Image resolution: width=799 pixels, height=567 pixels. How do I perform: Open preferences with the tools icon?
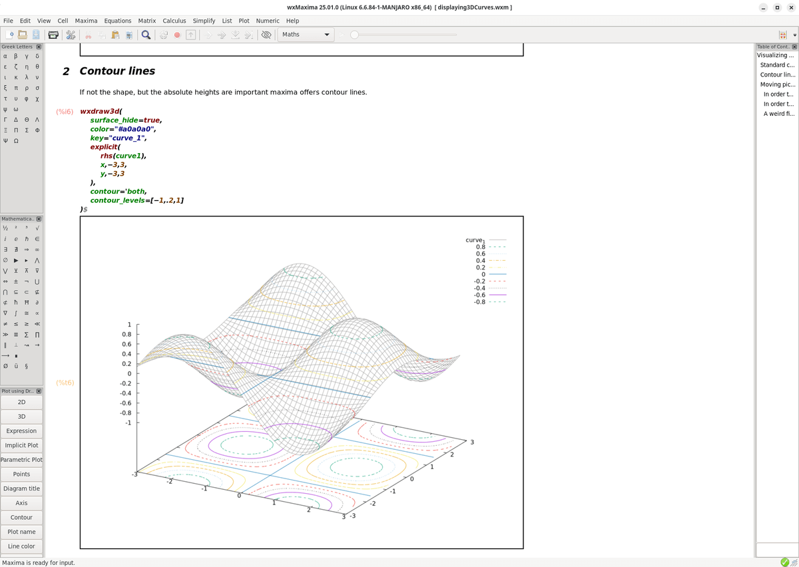click(69, 35)
